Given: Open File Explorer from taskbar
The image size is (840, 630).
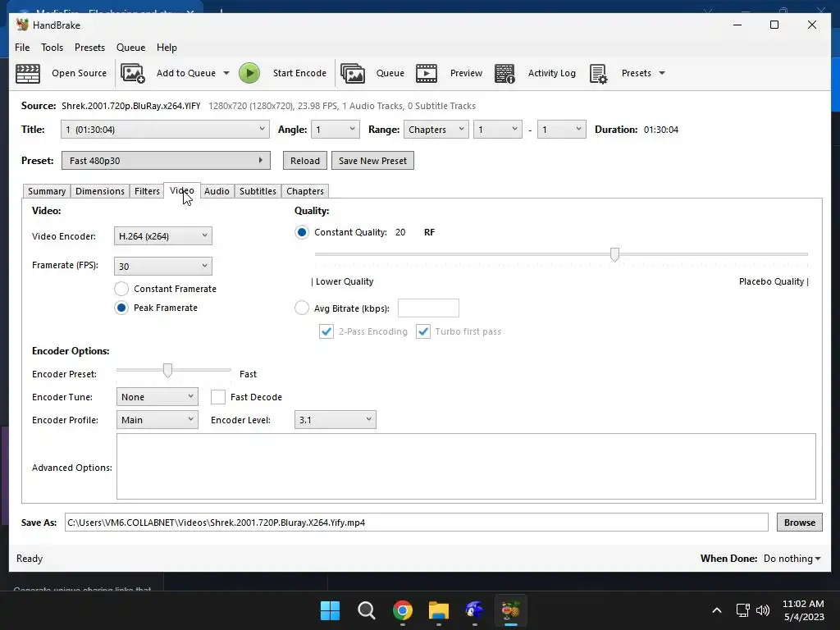Looking at the screenshot, I should (439, 610).
